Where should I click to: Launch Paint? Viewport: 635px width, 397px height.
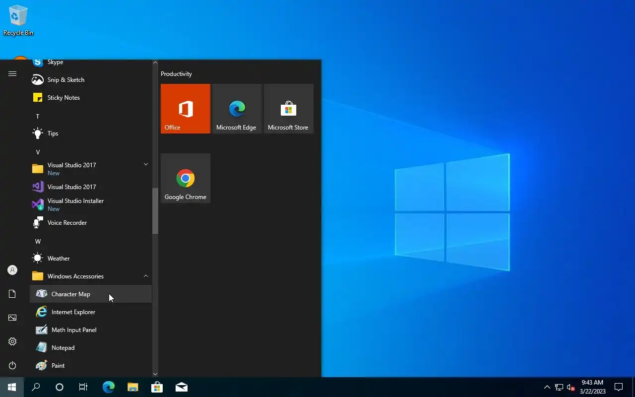(91, 365)
